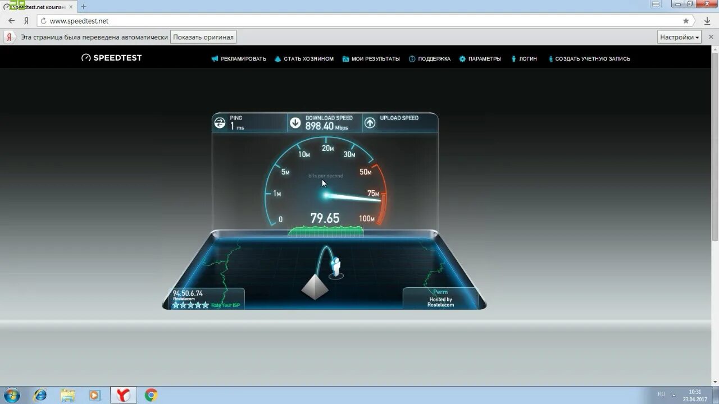The height and width of the screenshot is (404, 719).
Task: Click the Speedtest logo in the header
Action: coord(111,57)
